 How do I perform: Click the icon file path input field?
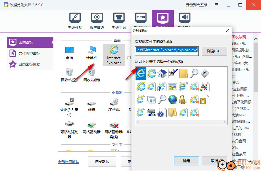pos(167,51)
